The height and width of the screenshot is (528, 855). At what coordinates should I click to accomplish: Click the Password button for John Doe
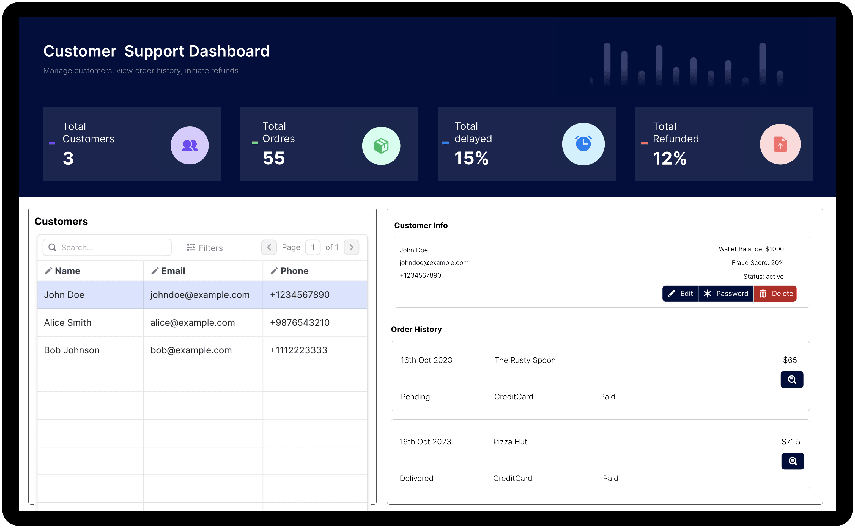[726, 294]
